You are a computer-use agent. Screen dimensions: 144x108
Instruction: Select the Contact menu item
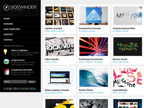[x=8, y=35]
